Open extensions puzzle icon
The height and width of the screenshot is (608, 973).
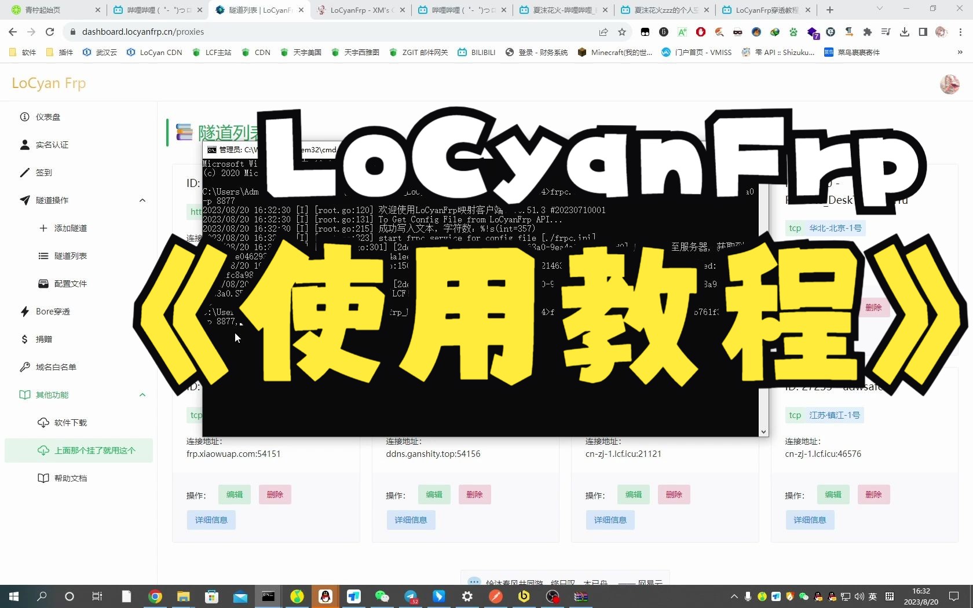[867, 32]
